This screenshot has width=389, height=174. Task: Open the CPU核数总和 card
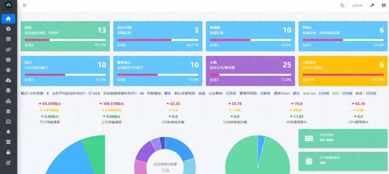343,161
